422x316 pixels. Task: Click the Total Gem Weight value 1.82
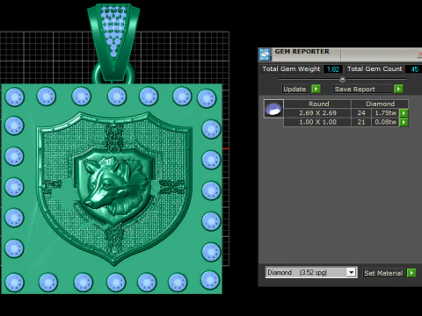tap(333, 69)
